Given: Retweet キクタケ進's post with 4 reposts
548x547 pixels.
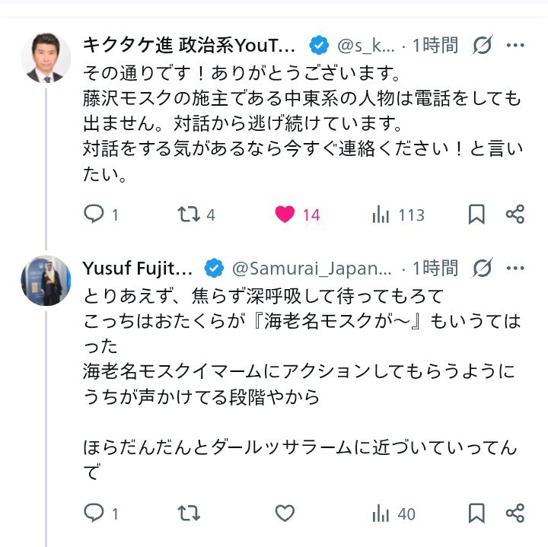Looking at the screenshot, I should coord(188,215).
